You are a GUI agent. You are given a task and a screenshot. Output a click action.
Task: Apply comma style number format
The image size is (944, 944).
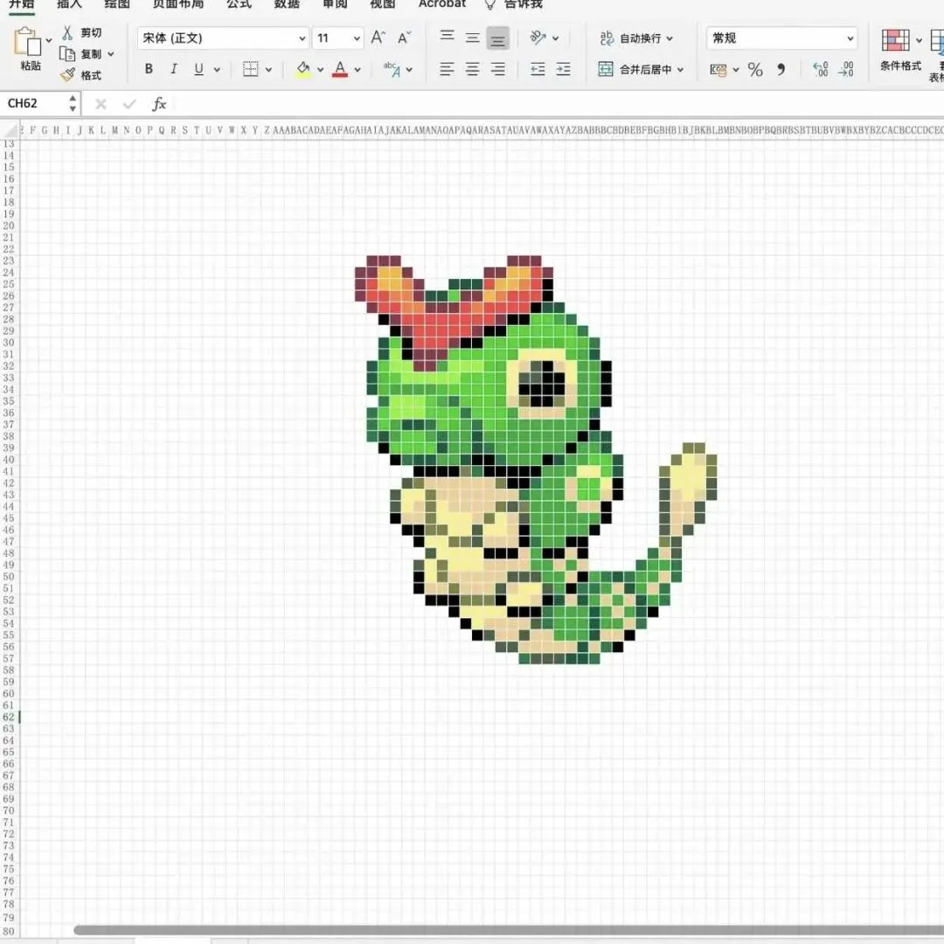click(781, 70)
